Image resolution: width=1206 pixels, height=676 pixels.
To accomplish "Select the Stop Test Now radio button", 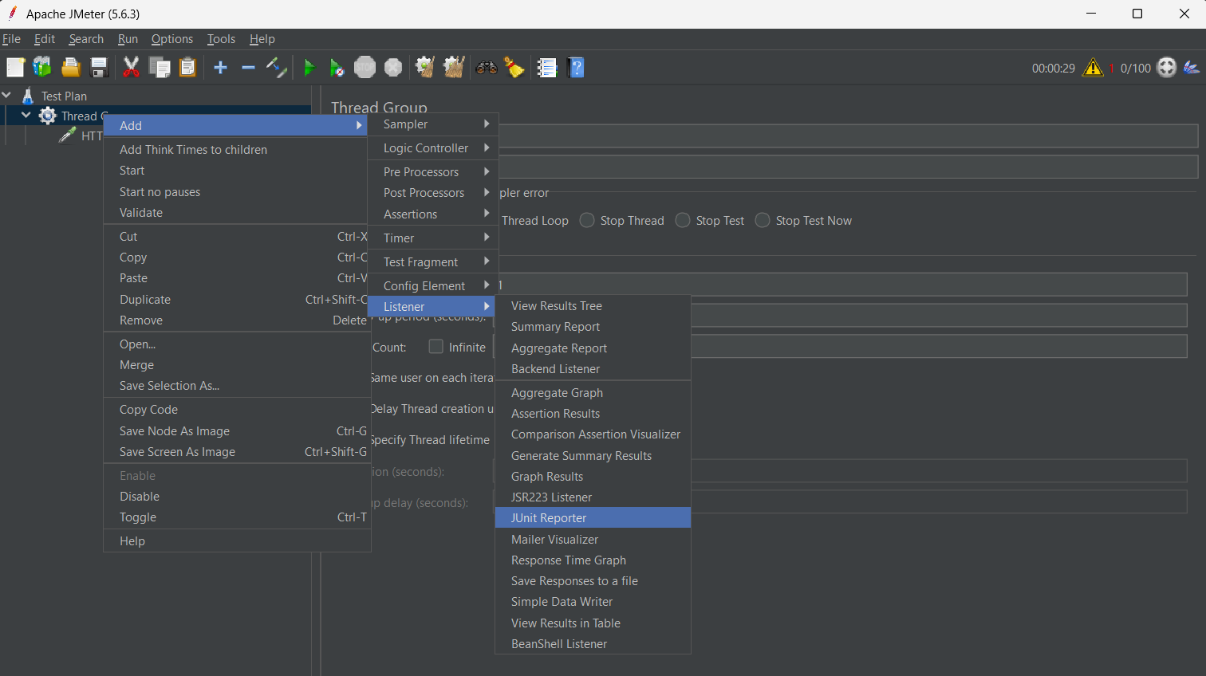I will pyautogui.click(x=763, y=221).
